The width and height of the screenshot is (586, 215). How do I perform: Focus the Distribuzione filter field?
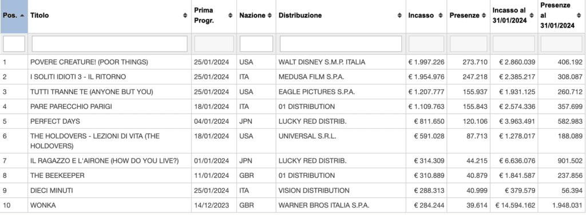click(x=341, y=44)
